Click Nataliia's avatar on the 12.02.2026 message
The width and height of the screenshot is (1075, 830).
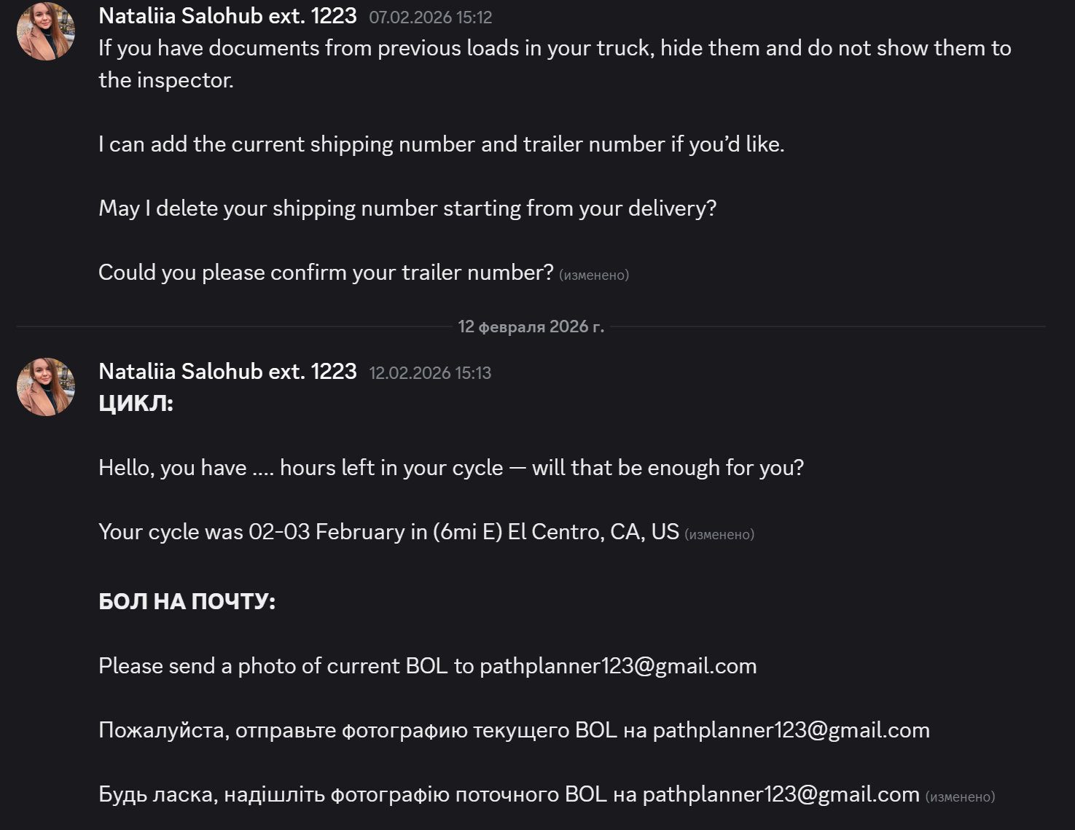point(46,387)
